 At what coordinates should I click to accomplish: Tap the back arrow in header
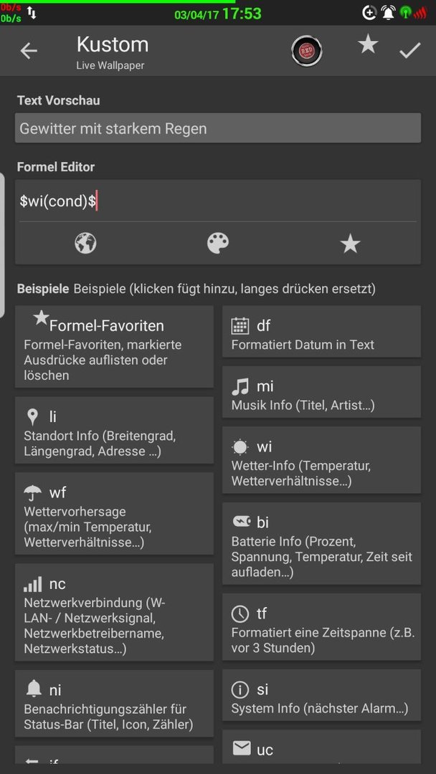[29, 51]
